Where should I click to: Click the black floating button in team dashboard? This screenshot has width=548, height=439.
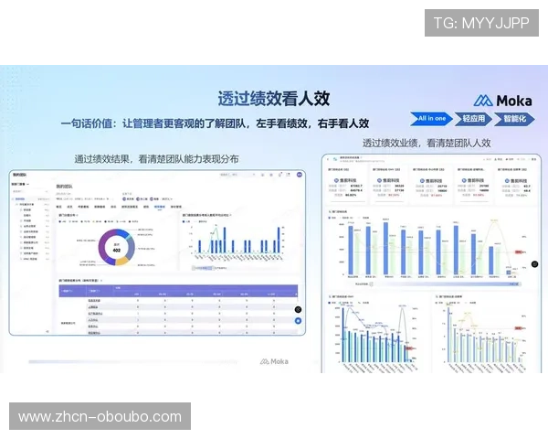pyautogui.click(x=298, y=309)
